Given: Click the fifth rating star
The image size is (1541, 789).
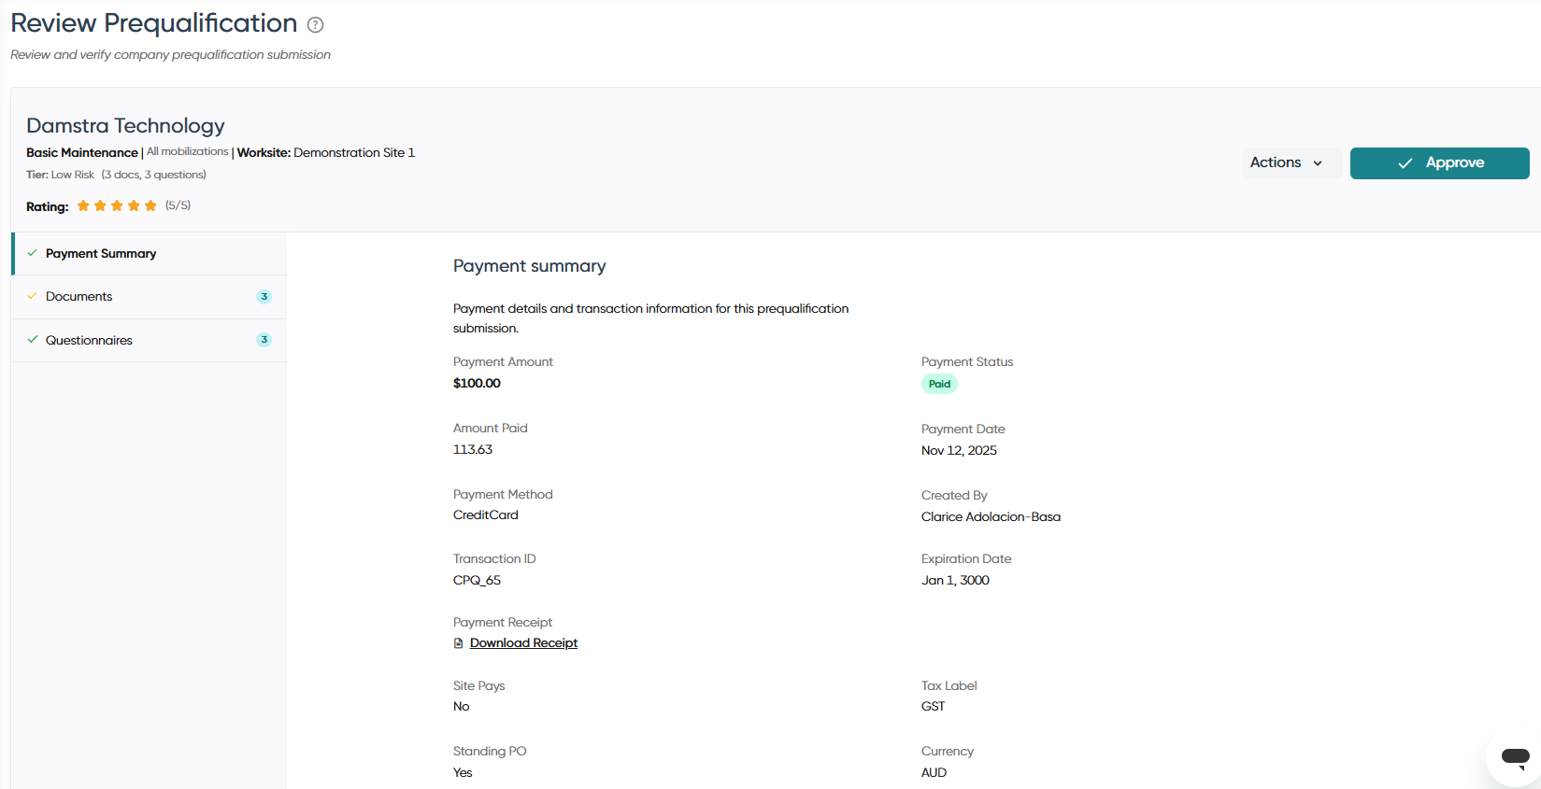Looking at the screenshot, I should 150,205.
